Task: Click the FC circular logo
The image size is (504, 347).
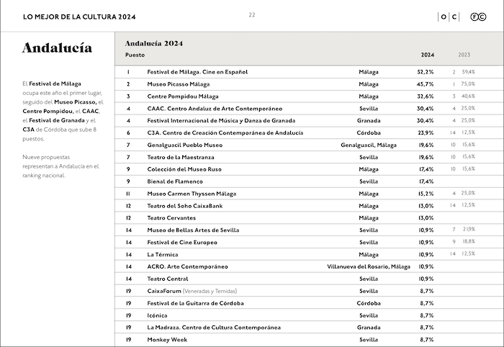Action: coord(478,17)
